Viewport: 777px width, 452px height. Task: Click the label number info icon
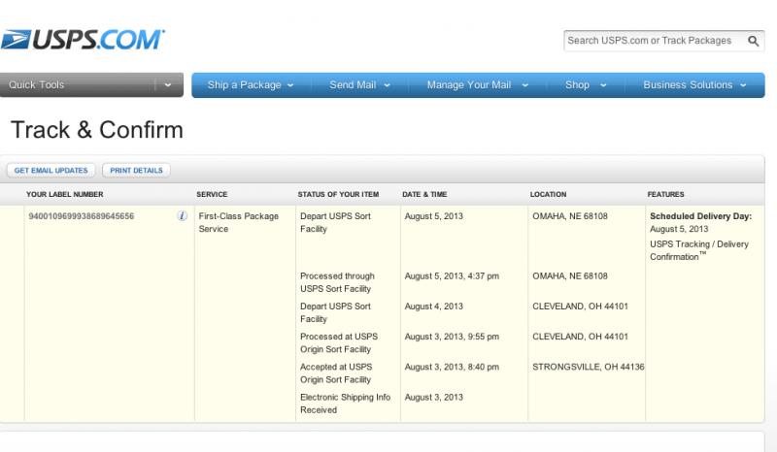182,216
